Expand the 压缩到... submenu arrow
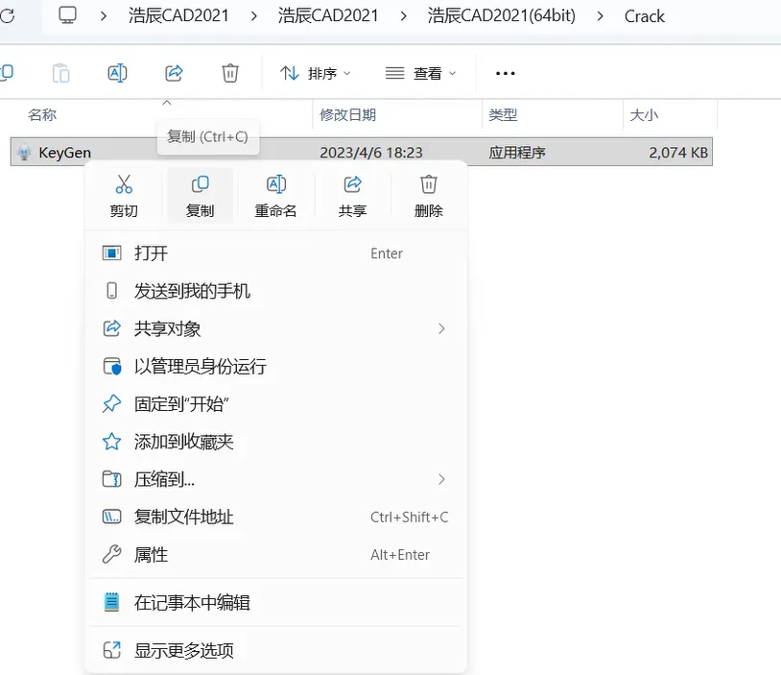 point(441,479)
